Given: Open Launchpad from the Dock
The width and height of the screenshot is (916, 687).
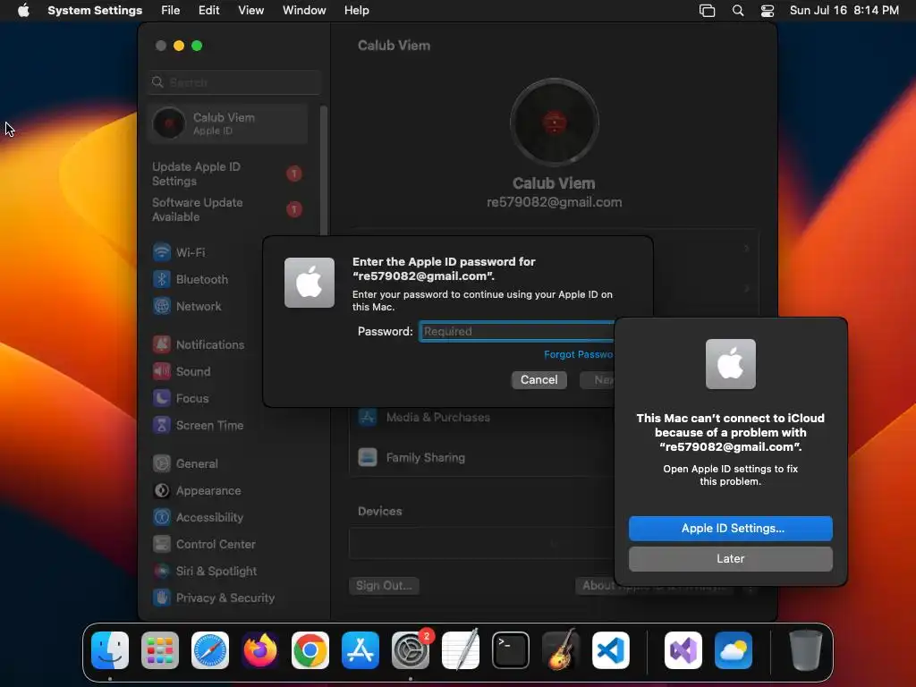Looking at the screenshot, I should [160, 650].
